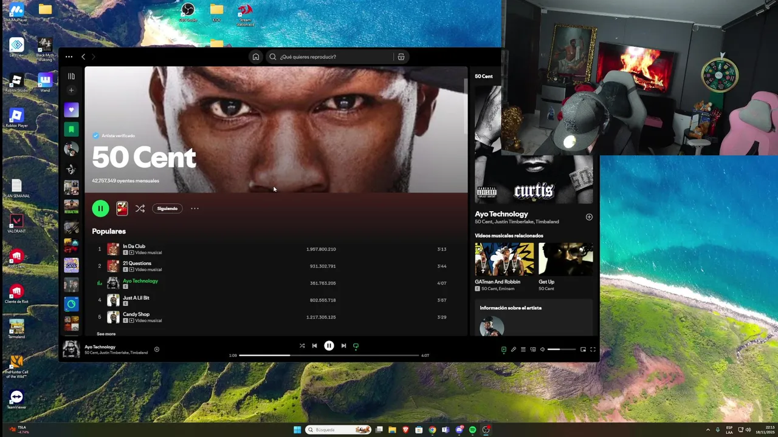Open the TSLA stock widget on taskbar
The height and width of the screenshot is (437, 778).
pyautogui.click(x=18, y=430)
